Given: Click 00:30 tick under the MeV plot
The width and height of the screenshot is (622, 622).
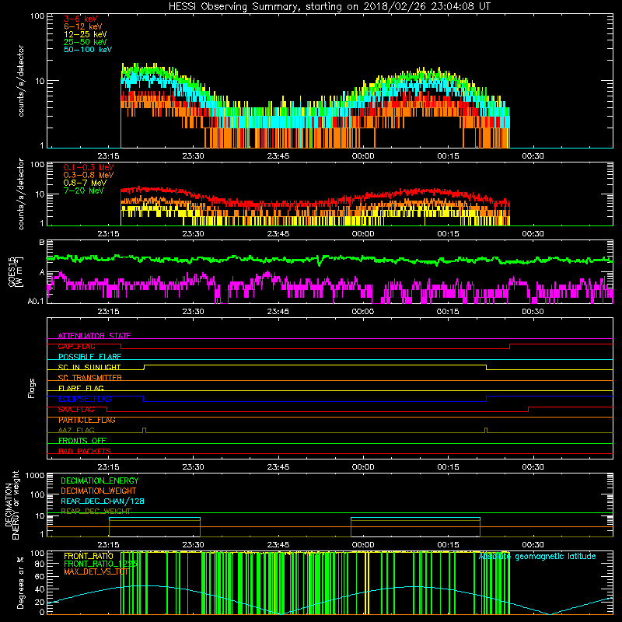Looking at the screenshot, I should pos(533,234).
